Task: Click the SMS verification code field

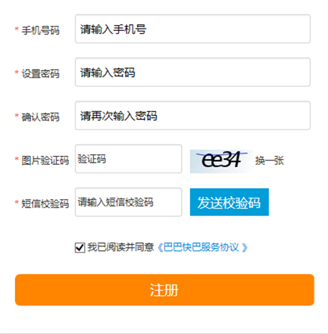Action: tap(128, 202)
